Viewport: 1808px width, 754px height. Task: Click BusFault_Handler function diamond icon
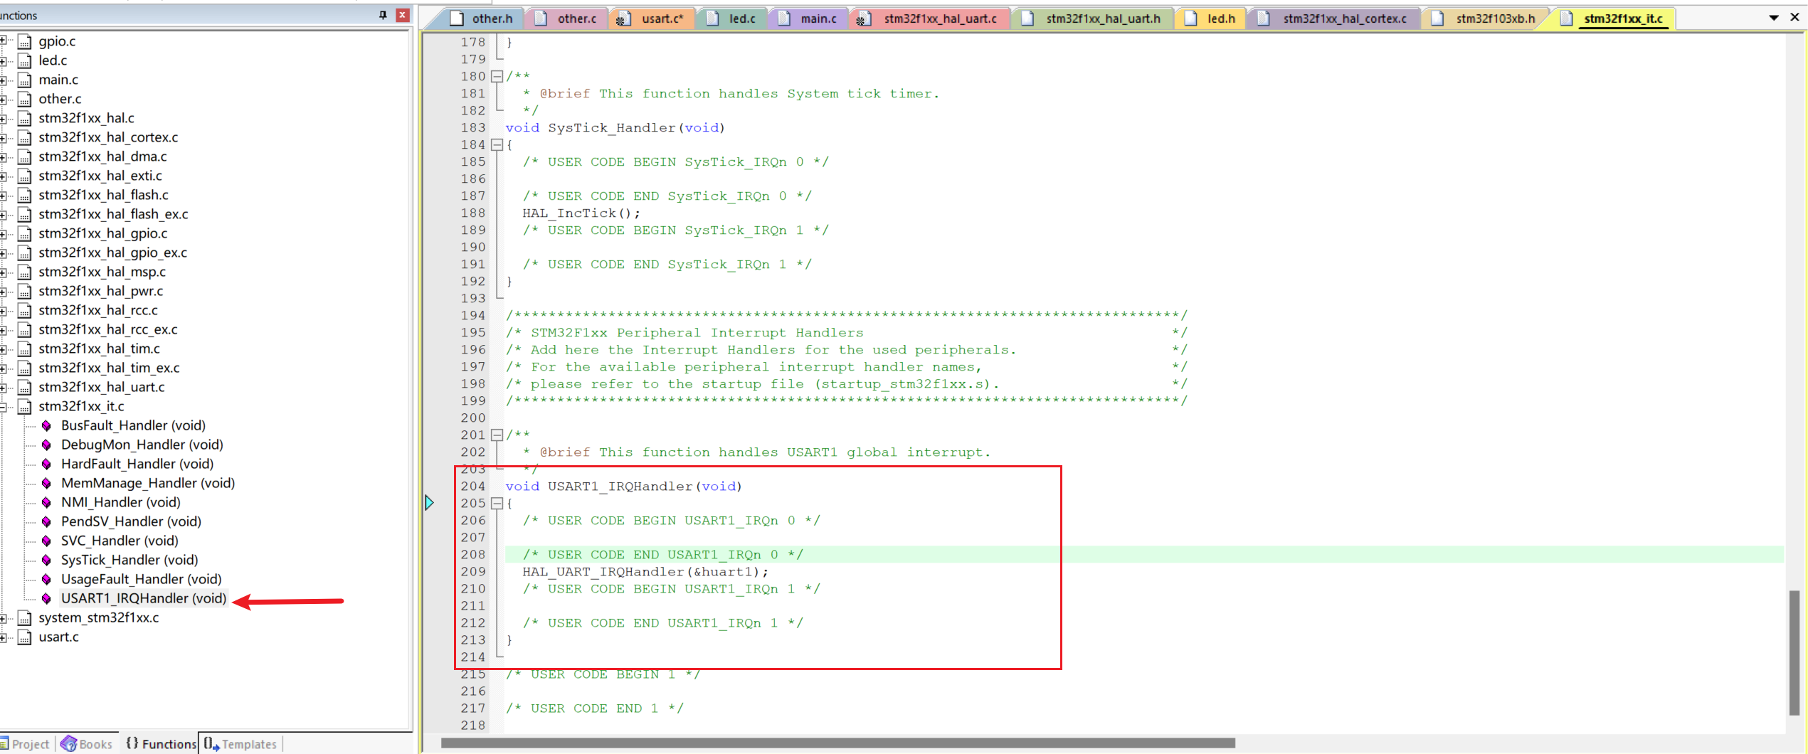click(46, 425)
